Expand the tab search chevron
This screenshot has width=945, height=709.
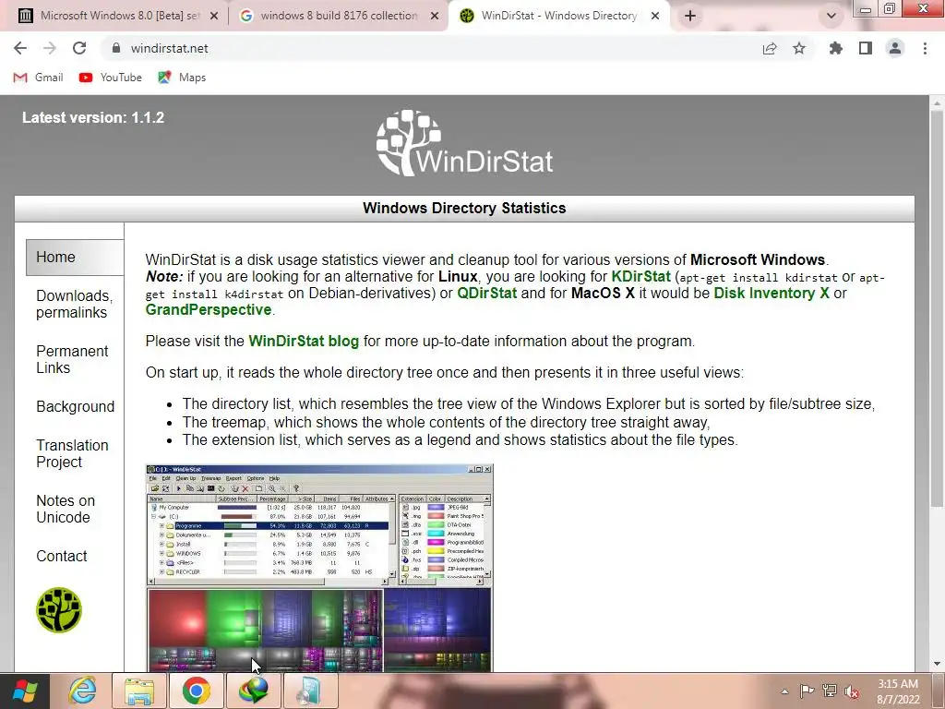pos(831,16)
